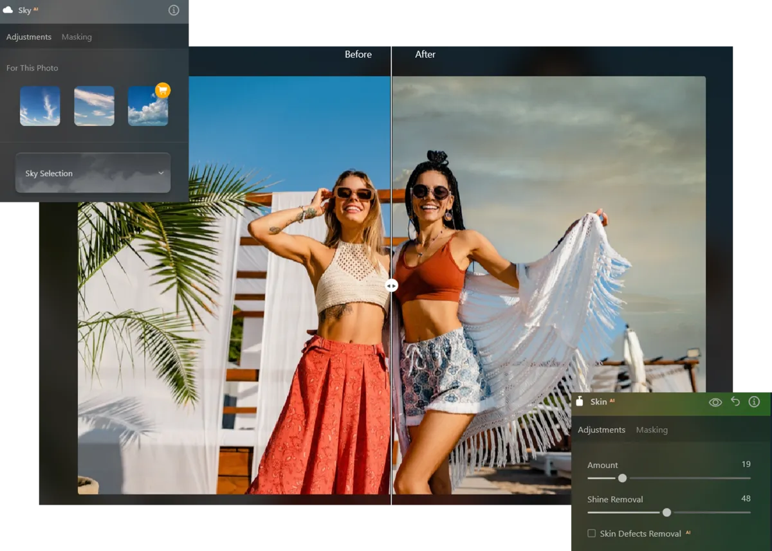Click the AI badge next to Skin Defects Removal
This screenshot has width=772, height=551.
[x=688, y=532]
